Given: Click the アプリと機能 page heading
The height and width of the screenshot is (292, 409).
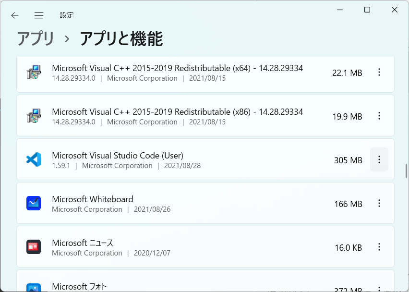Looking at the screenshot, I should (x=121, y=39).
